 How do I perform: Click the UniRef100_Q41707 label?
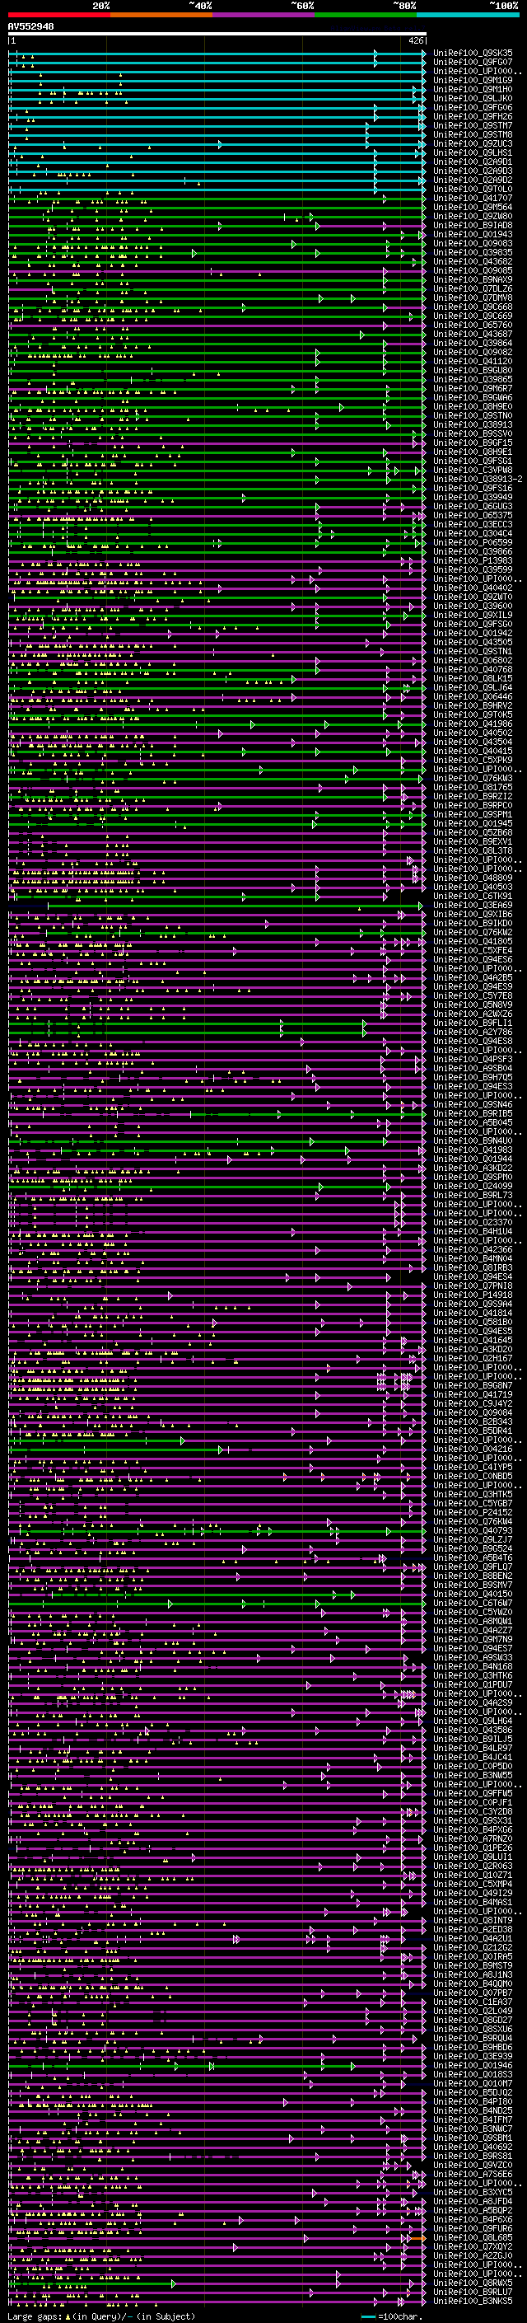473,199
